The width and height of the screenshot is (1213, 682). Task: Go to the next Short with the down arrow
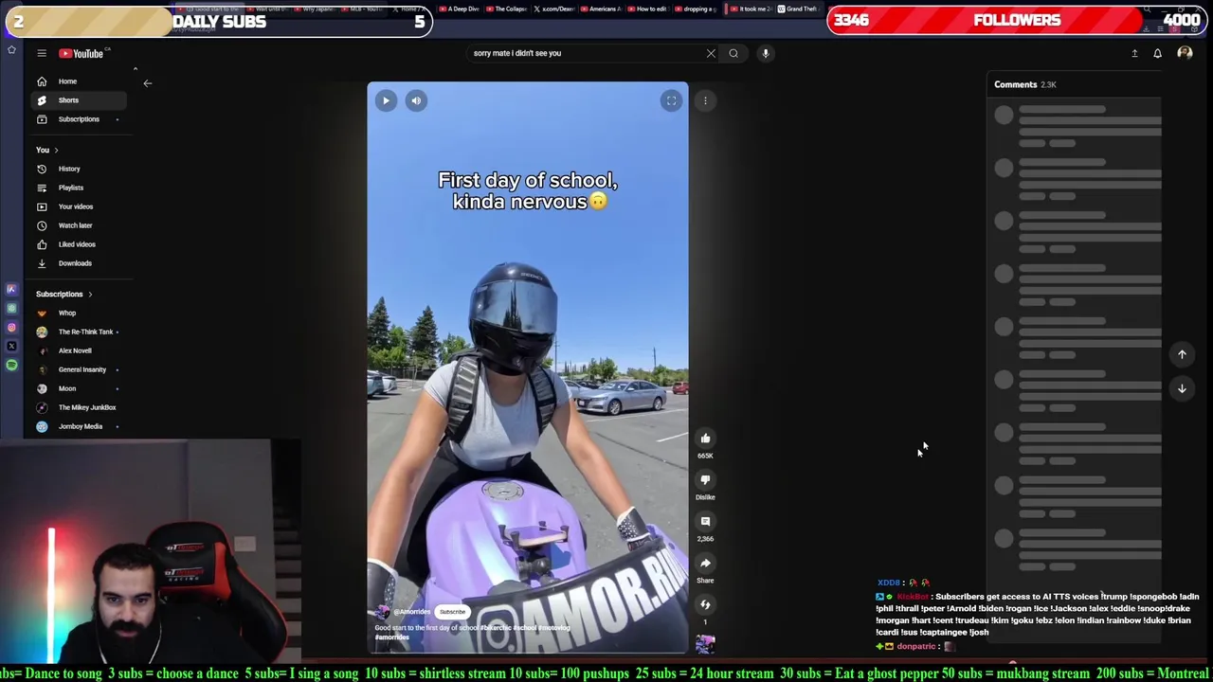pos(1182,388)
